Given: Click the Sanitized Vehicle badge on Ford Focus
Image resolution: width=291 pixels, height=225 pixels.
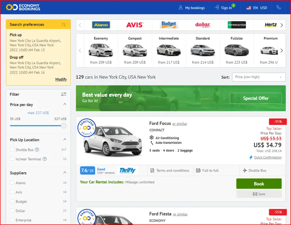Looking at the screenshot, I should (87, 128).
